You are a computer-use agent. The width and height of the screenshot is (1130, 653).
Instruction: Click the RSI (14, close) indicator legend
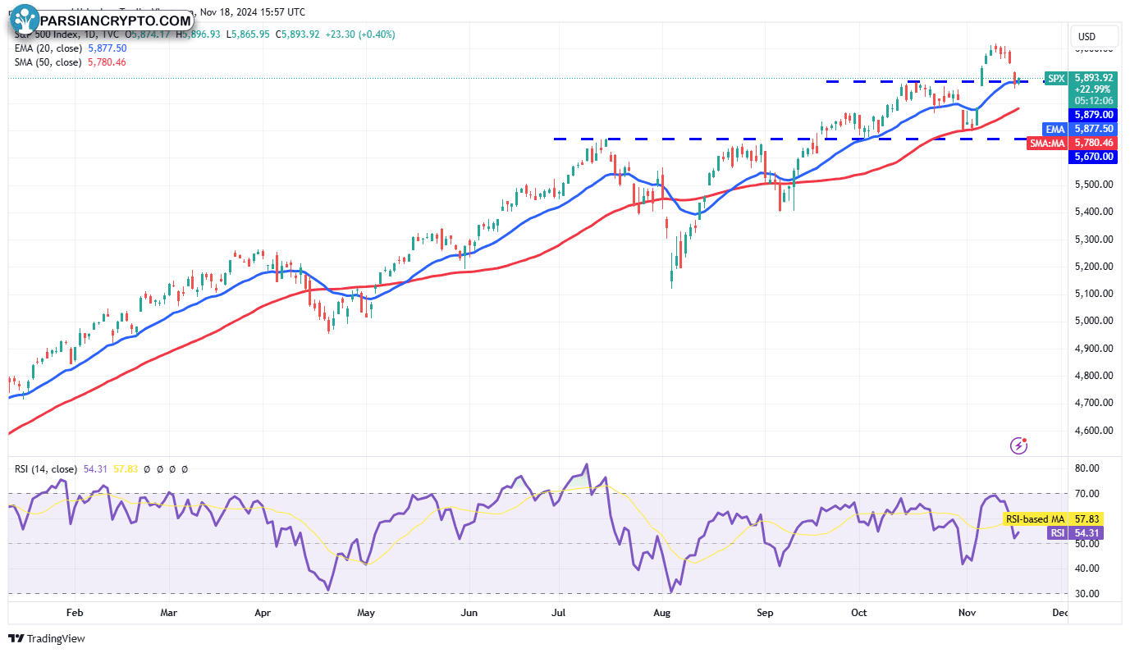point(46,469)
